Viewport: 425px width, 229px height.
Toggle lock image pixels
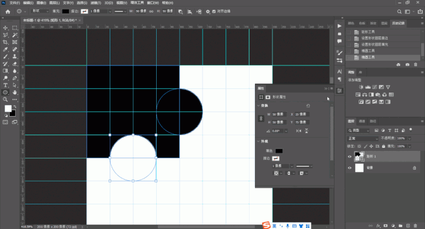click(365, 146)
